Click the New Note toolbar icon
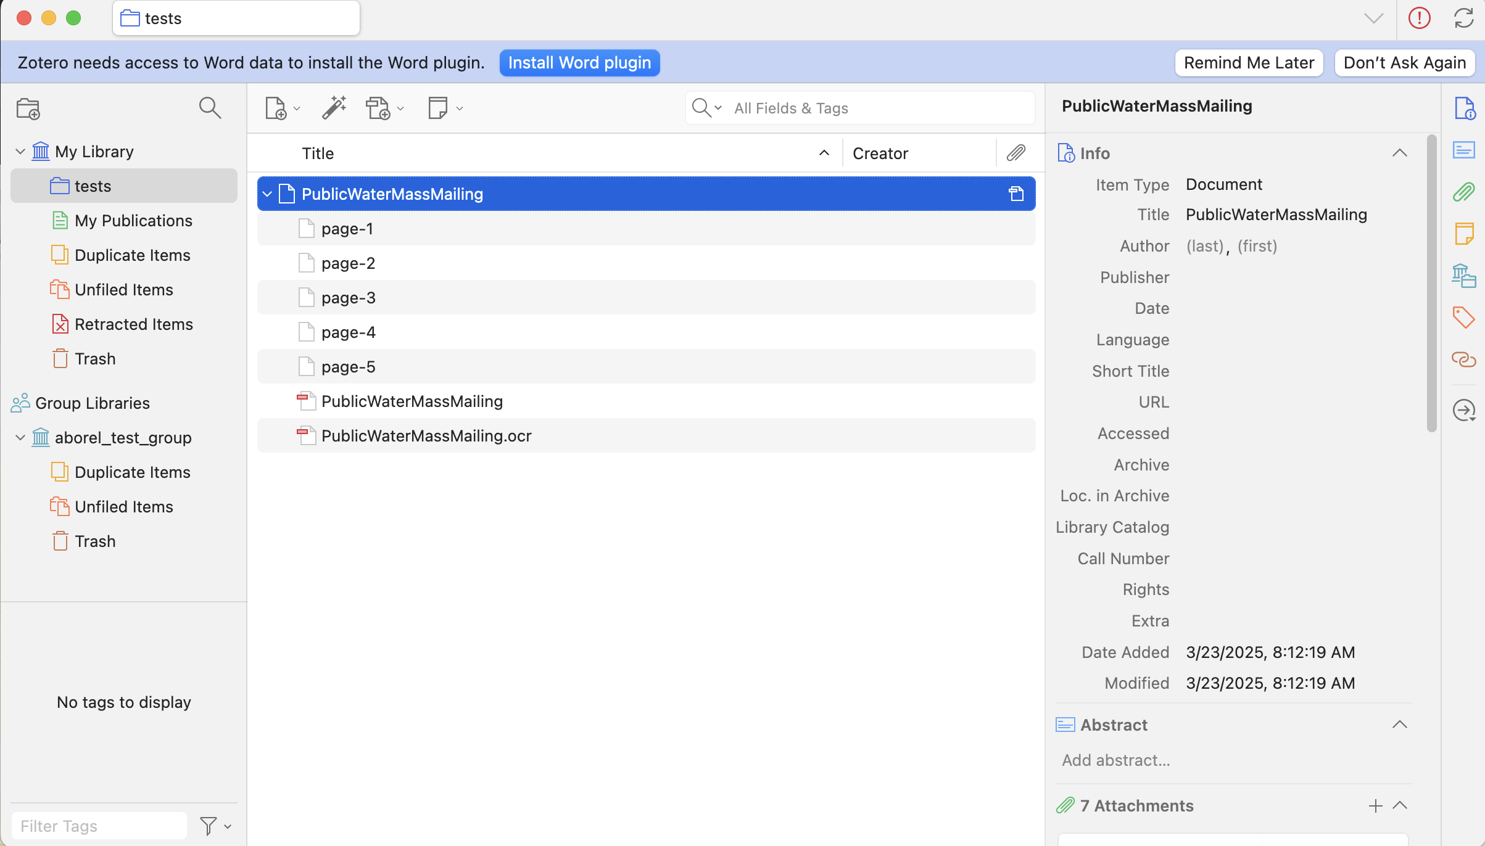The width and height of the screenshot is (1485, 846). click(x=437, y=108)
